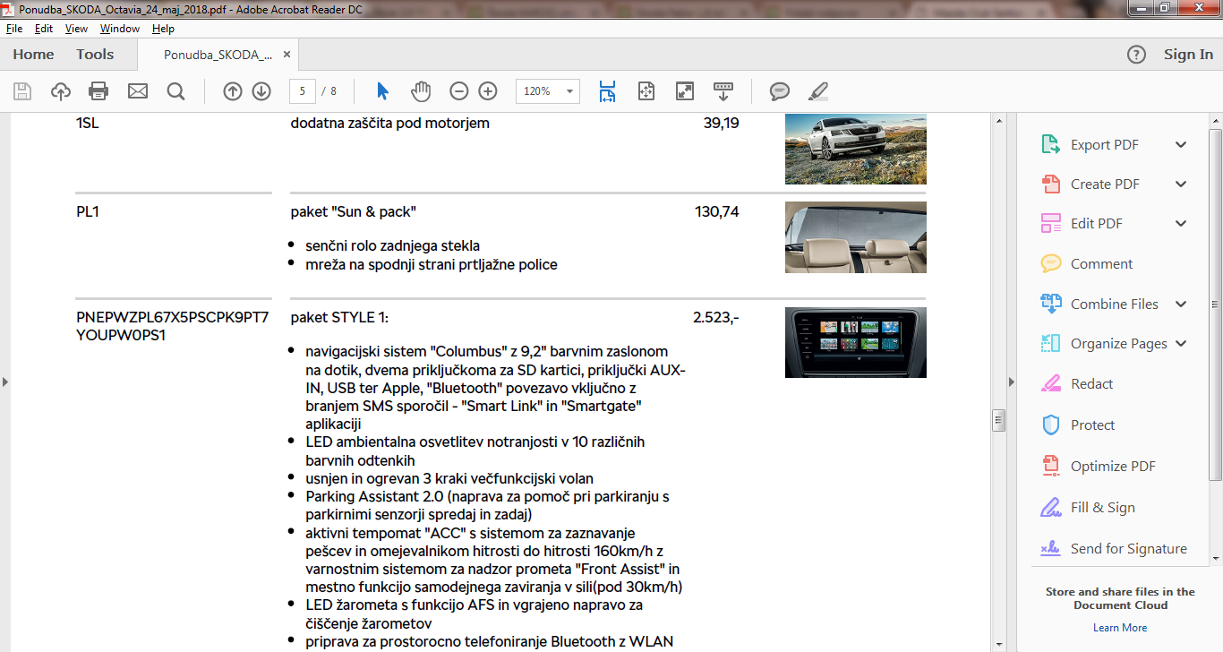Screen dimensions: 1223x652
Task: Open the View menu
Action: pyautogui.click(x=76, y=29)
